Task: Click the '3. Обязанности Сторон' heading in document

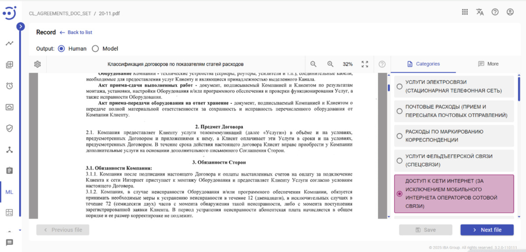Action: click(x=219, y=162)
